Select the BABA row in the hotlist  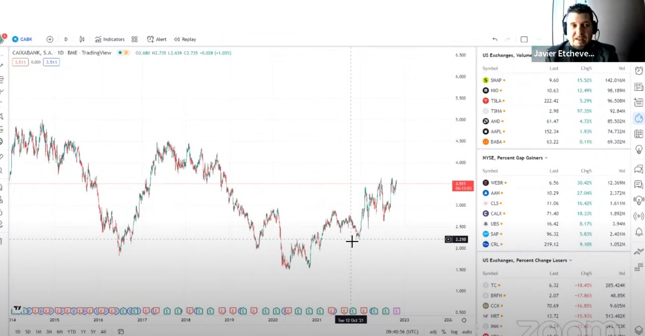[x=554, y=142]
